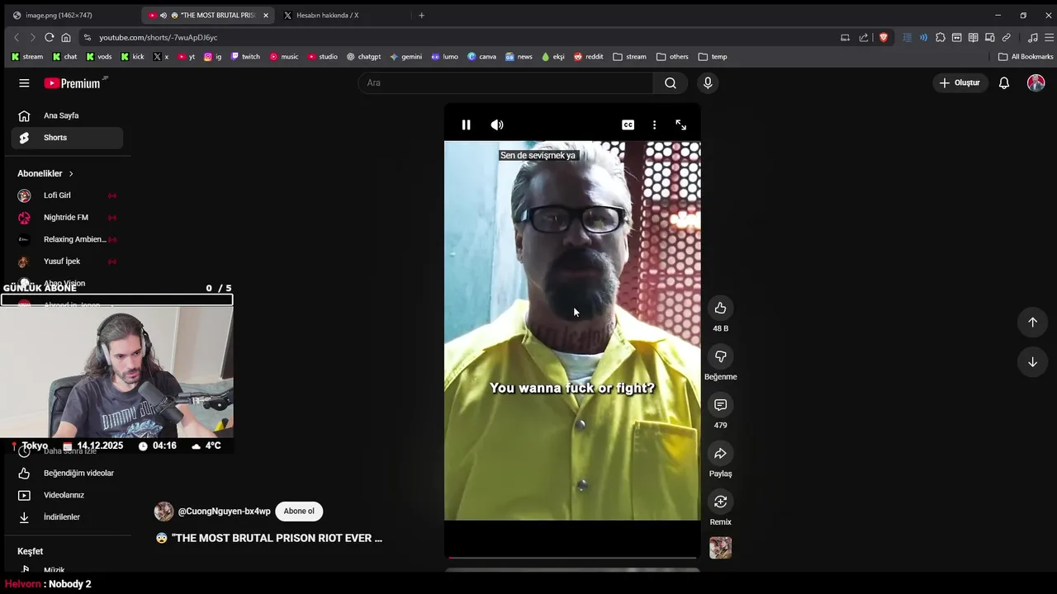Image resolution: width=1057 pixels, height=594 pixels.
Task: Open reddit bookmark
Action: (x=589, y=57)
